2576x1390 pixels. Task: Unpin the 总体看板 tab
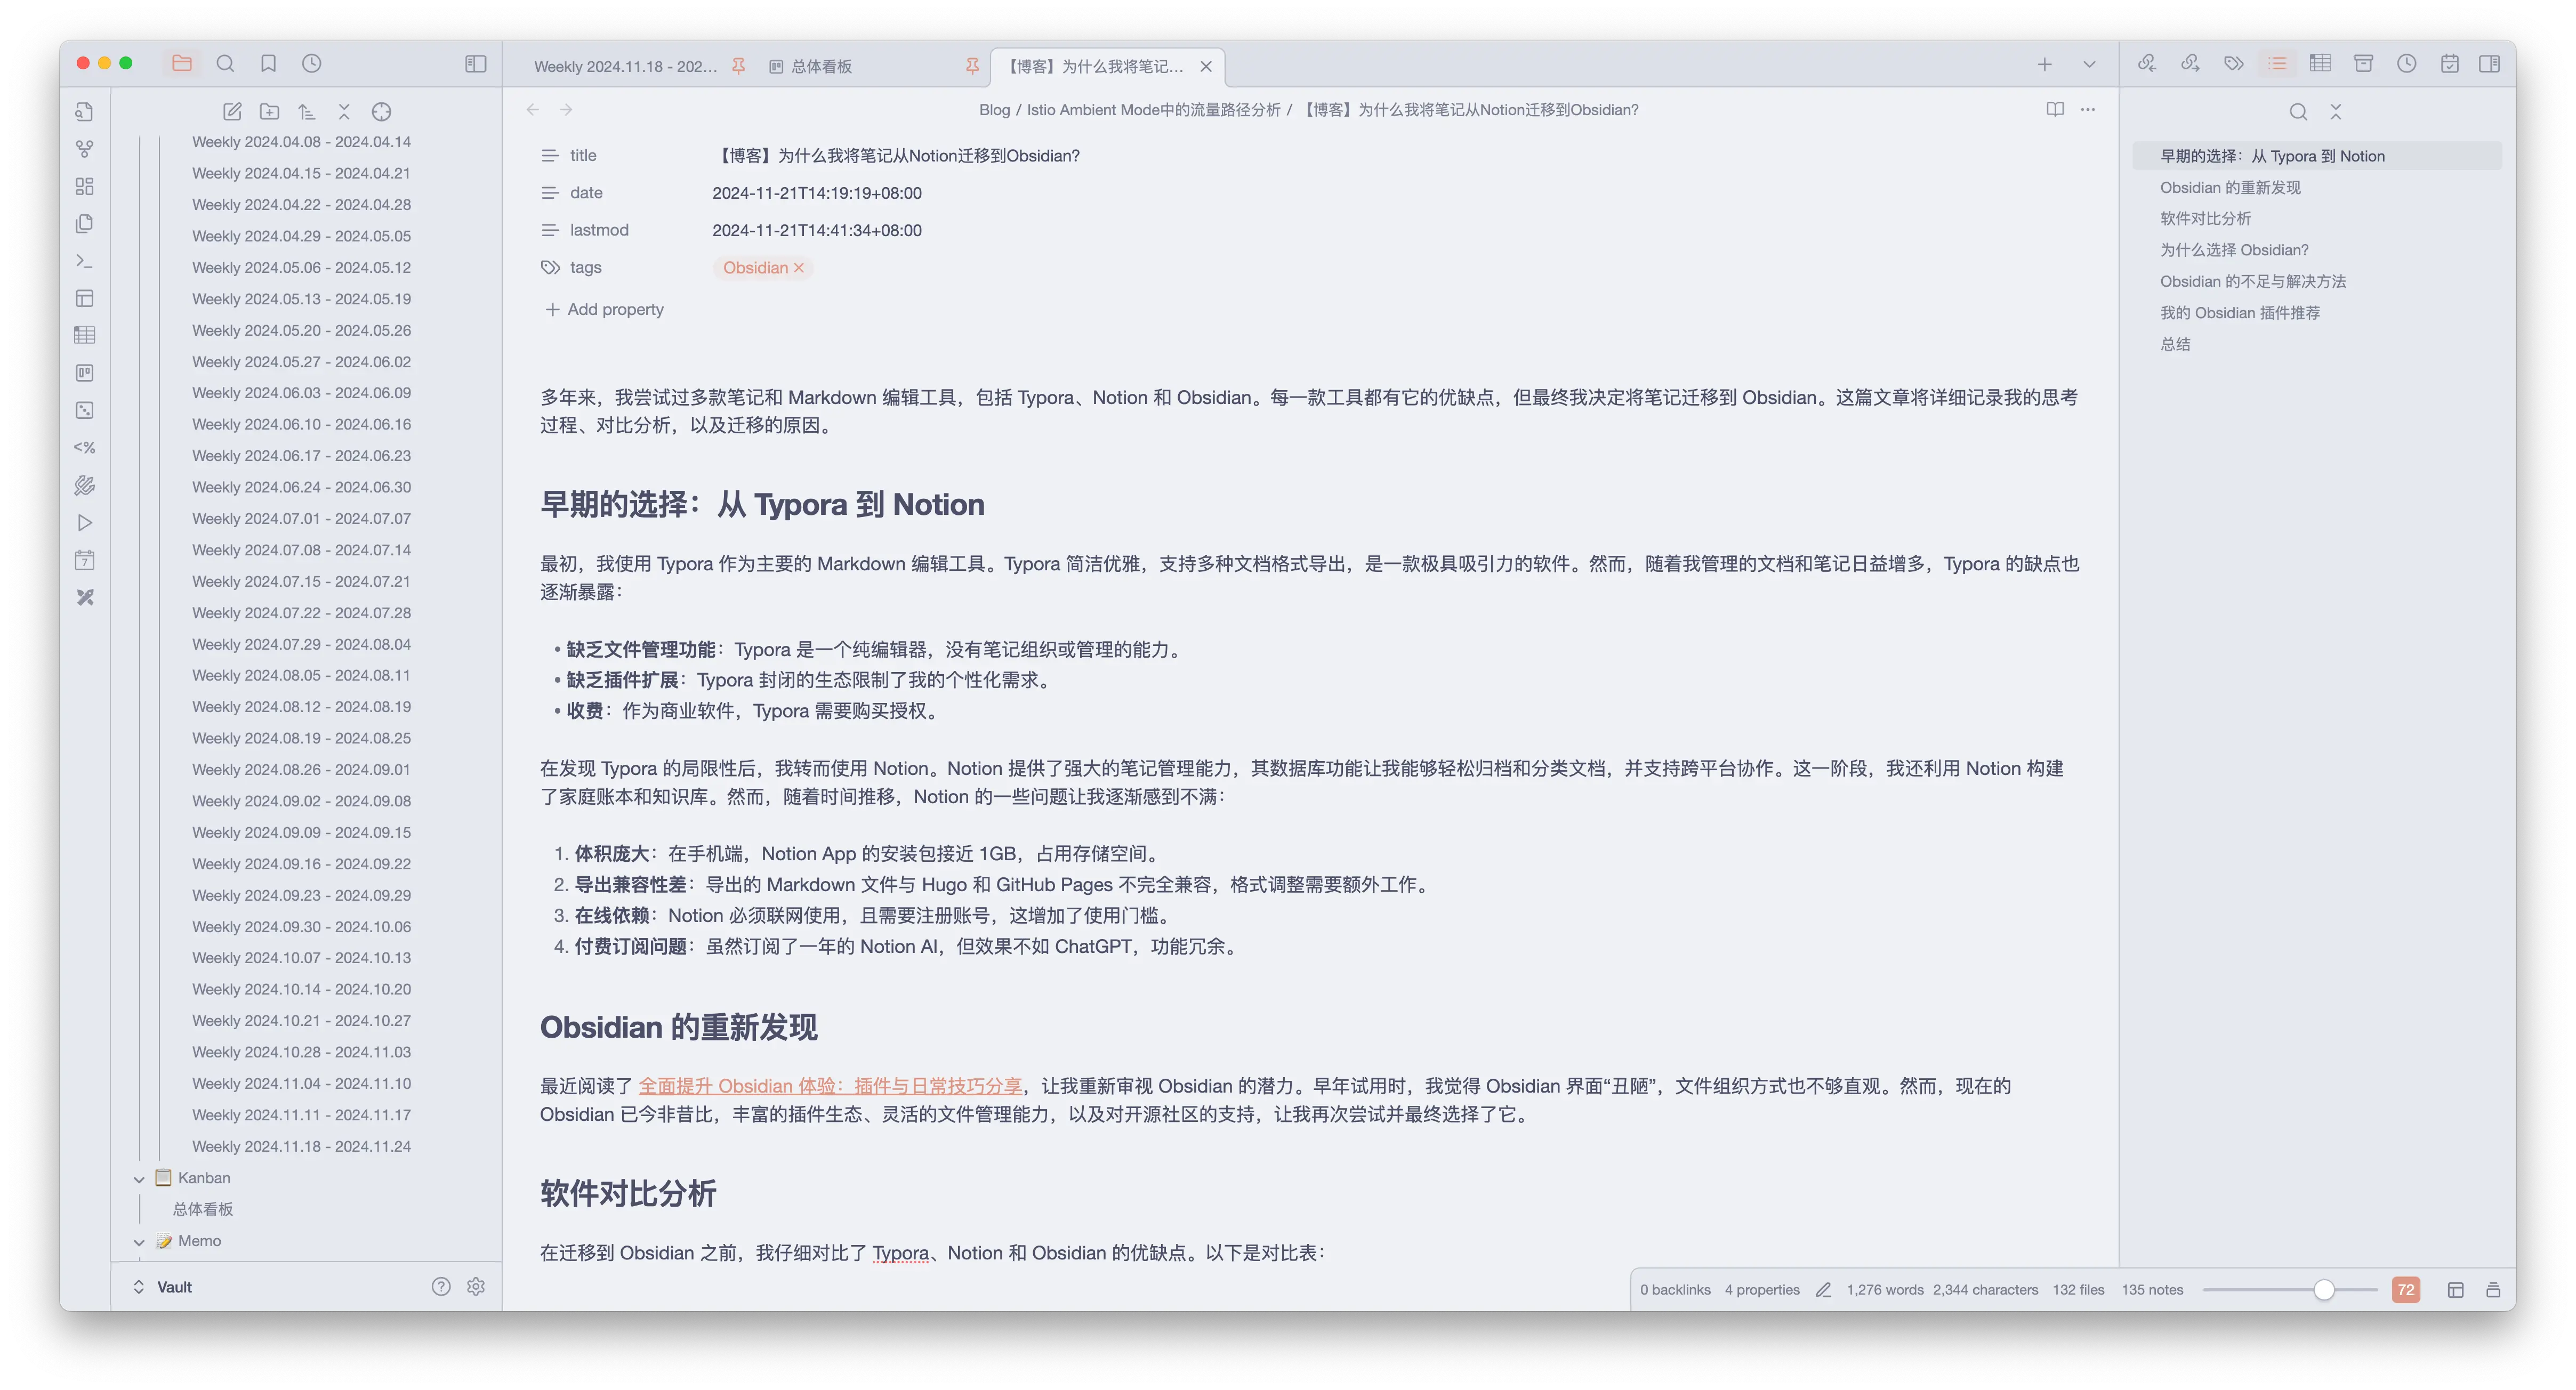pos(972,66)
